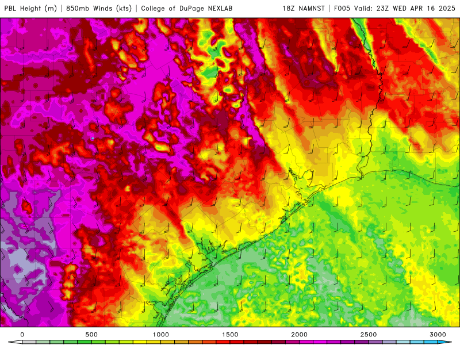The height and width of the screenshot is (345, 460).
Task: Click the "0" colorbar scale label
Action: click(x=22, y=335)
